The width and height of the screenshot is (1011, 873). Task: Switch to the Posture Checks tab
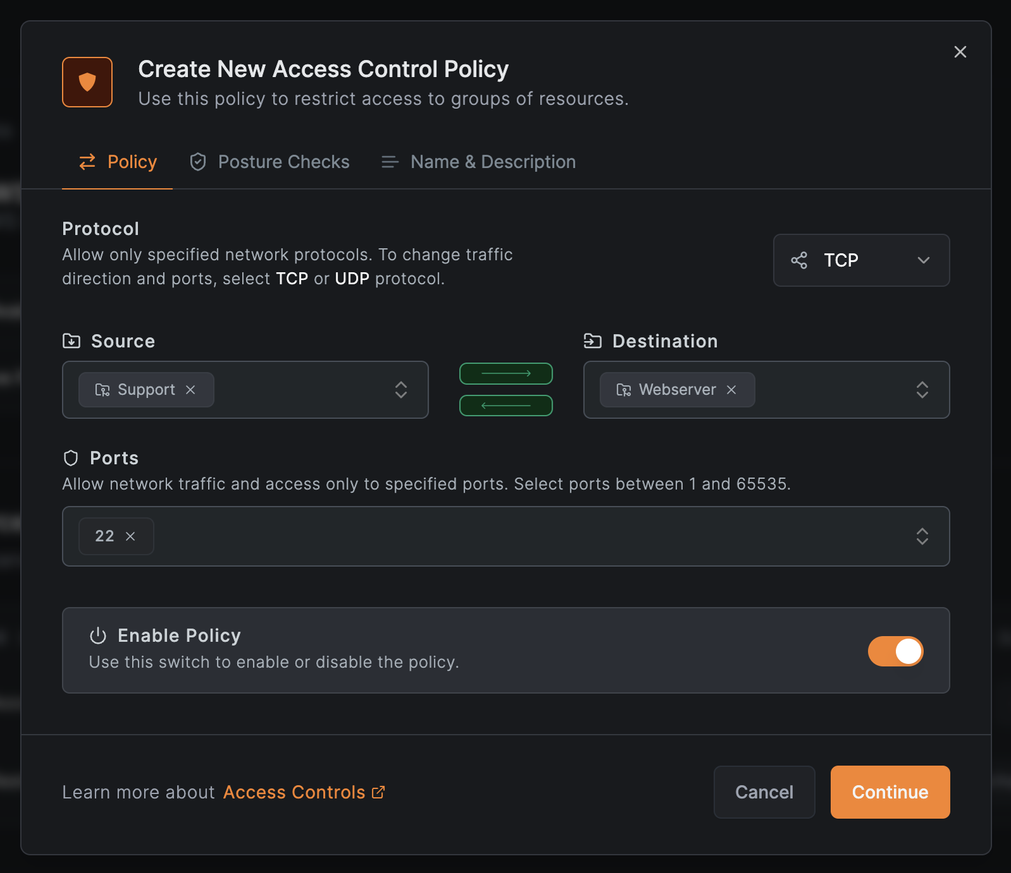click(x=270, y=162)
